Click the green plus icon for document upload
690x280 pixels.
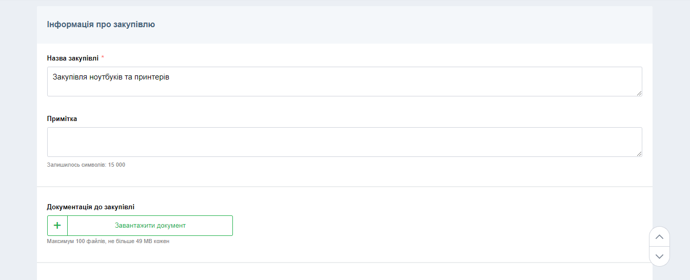(x=57, y=226)
